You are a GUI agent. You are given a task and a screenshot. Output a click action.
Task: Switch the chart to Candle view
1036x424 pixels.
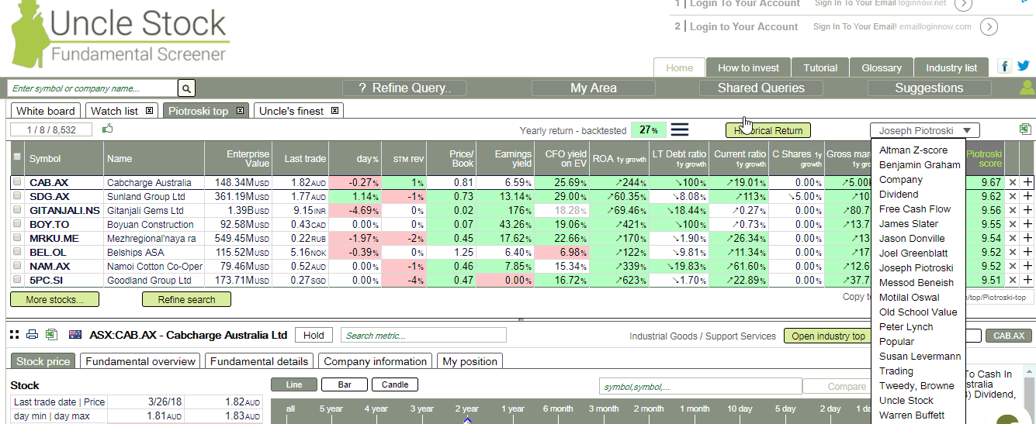(394, 384)
